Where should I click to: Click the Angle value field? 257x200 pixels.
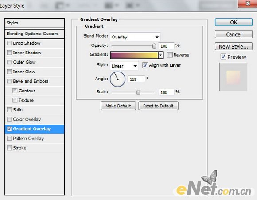[136, 79]
